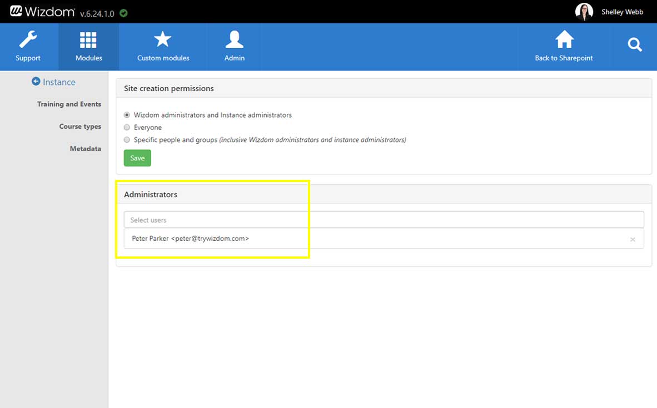The height and width of the screenshot is (408, 657).
Task: Click the Wizdom logo
Action: click(x=41, y=12)
